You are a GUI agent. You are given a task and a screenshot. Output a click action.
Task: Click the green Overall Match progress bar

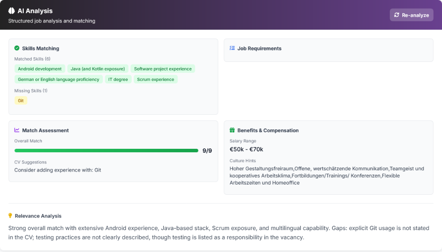[x=106, y=151]
